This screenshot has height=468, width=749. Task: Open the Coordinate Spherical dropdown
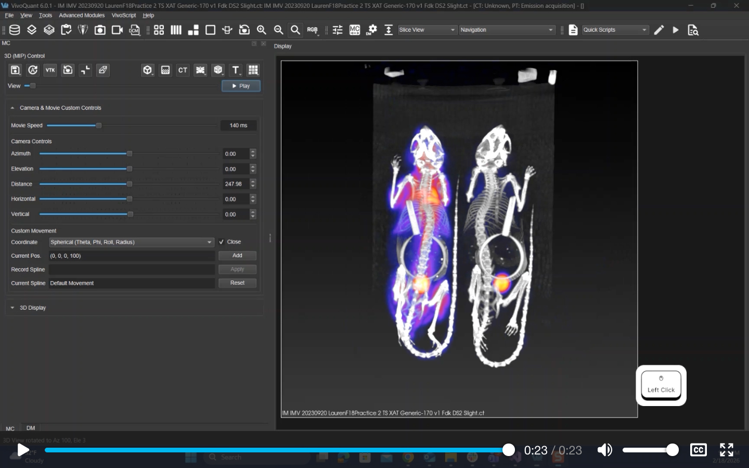[131, 242]
